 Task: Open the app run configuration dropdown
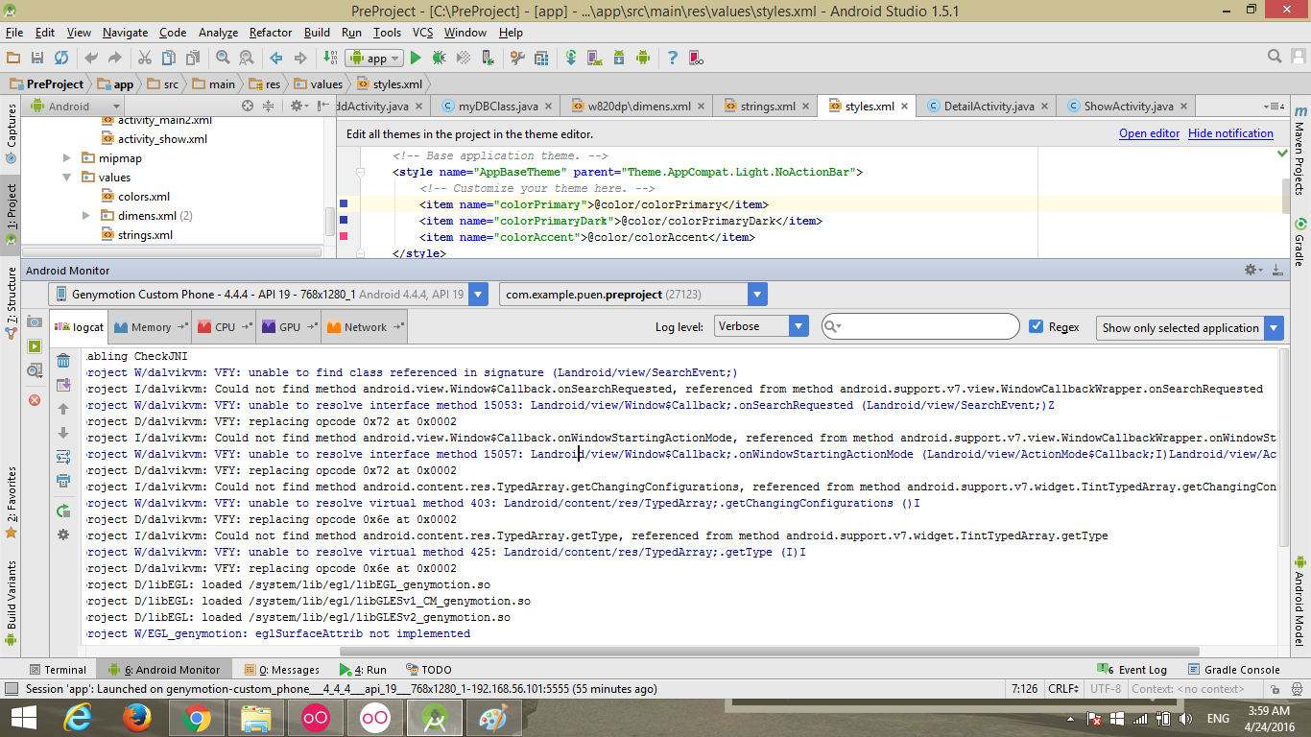point(373,58)
